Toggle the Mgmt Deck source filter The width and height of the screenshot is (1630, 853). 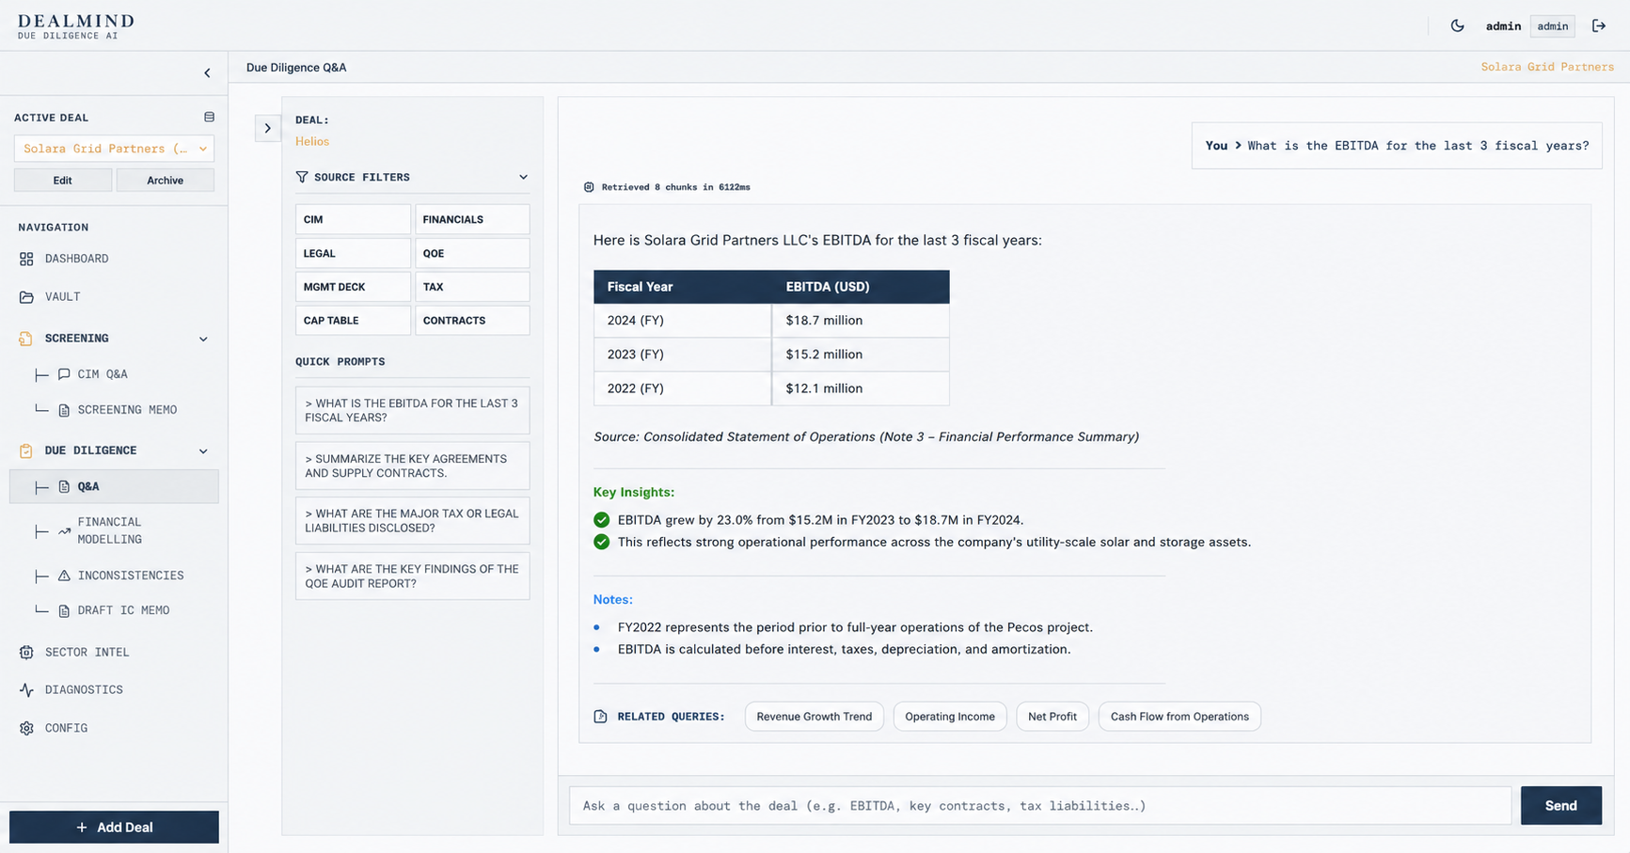tap(353, 287)
